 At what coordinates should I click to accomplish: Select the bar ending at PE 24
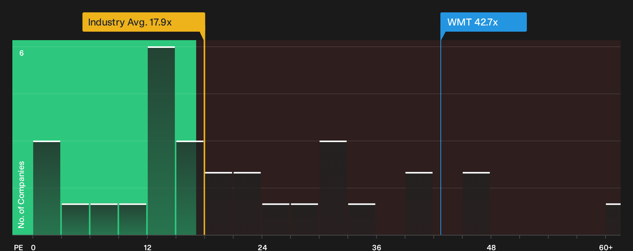[x=247, y=204]
